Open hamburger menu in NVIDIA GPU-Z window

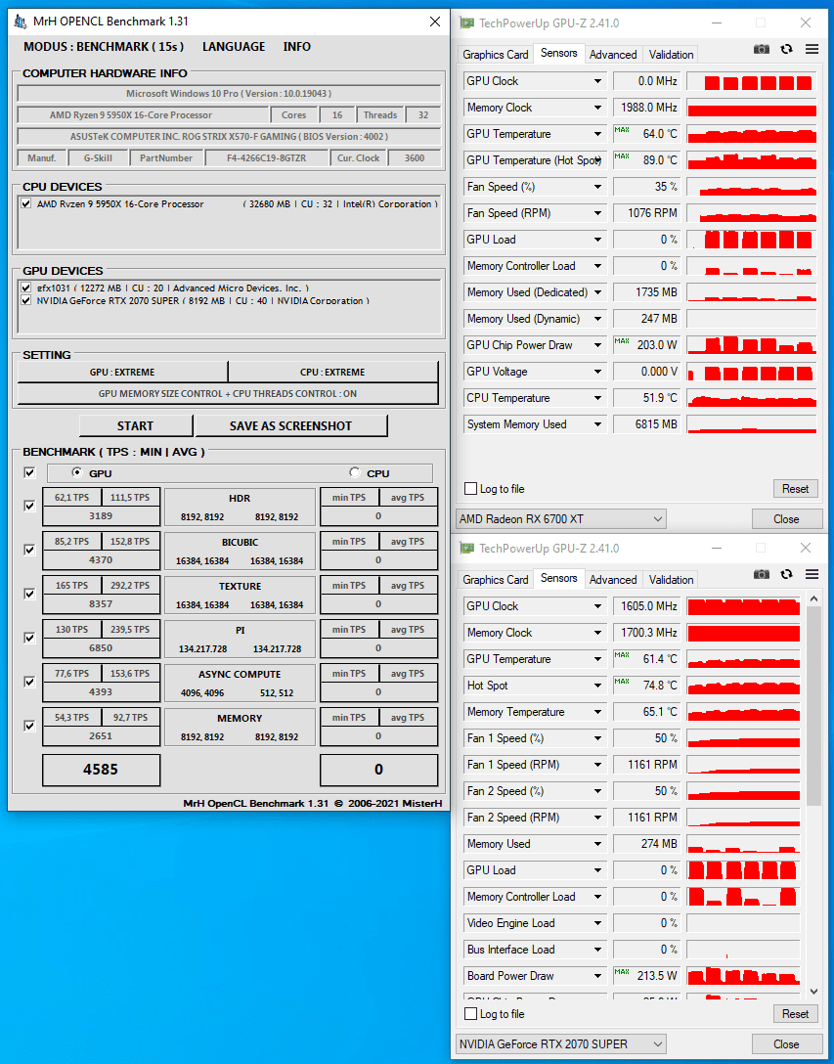(x=812, y=574)
